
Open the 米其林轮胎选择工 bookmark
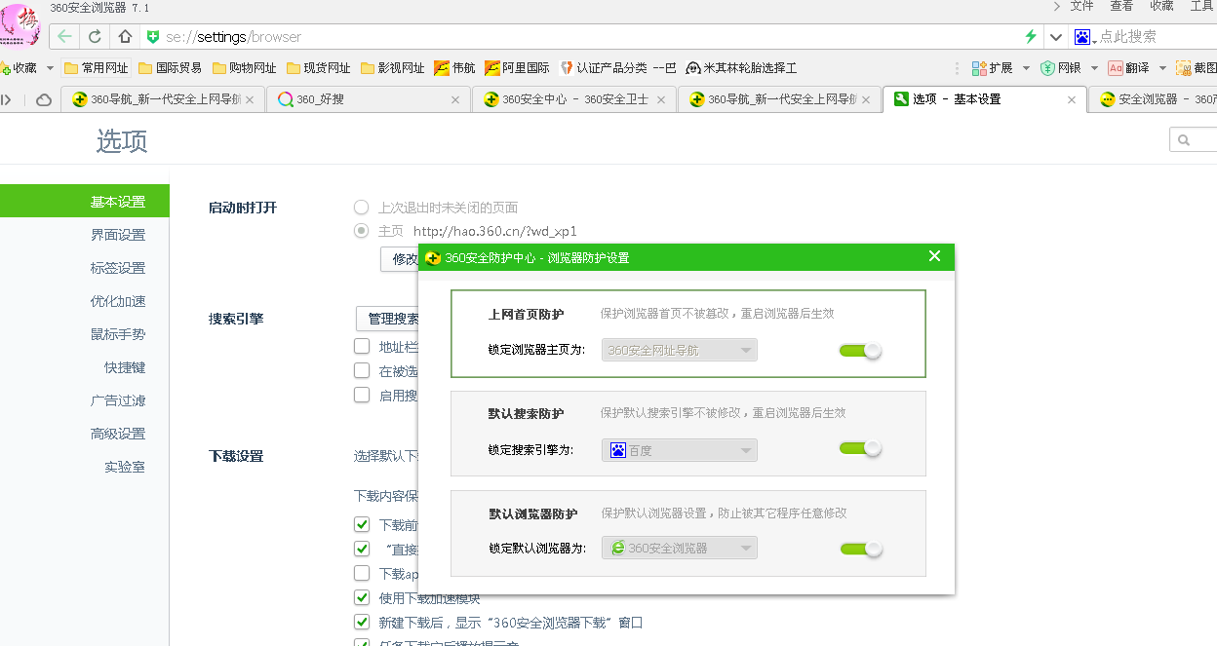(741, 68)
